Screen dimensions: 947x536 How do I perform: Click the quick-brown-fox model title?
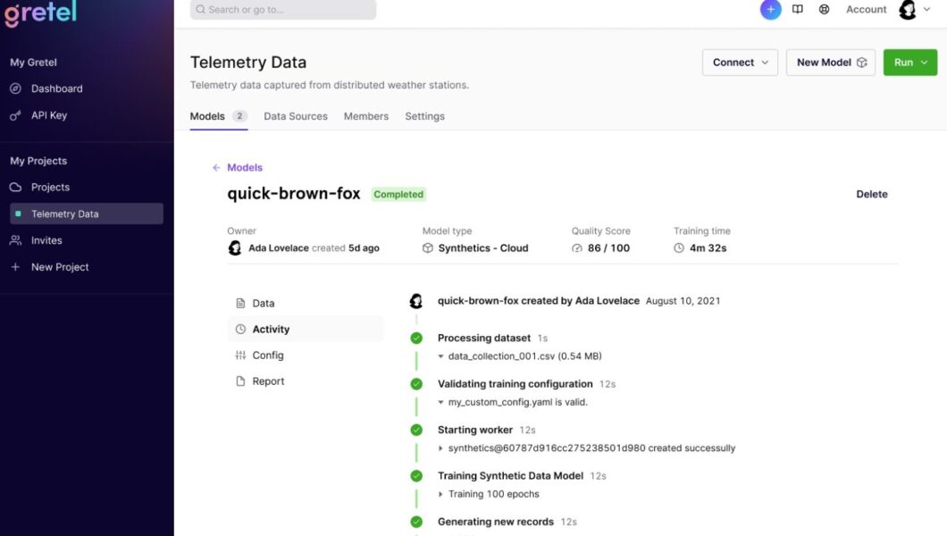tap(294, 193)
